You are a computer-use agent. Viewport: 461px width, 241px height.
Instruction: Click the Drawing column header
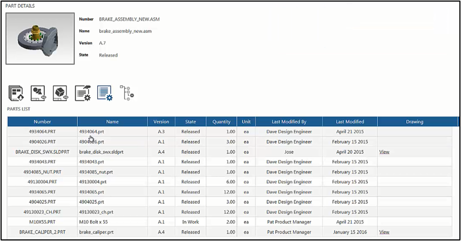(x=415, y=122)
